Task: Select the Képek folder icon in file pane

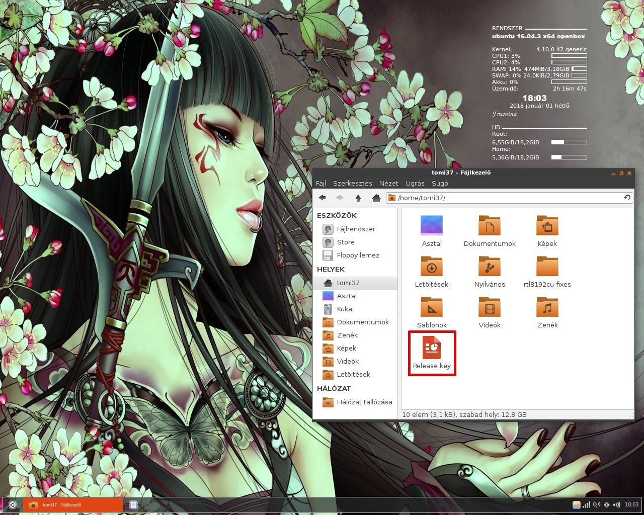Action: (x=547, y=225)
